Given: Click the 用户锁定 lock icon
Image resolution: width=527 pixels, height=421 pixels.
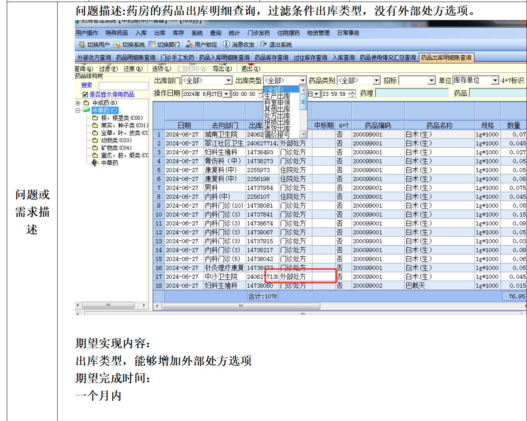Looking at the screenshot, I should click(190, 44).
